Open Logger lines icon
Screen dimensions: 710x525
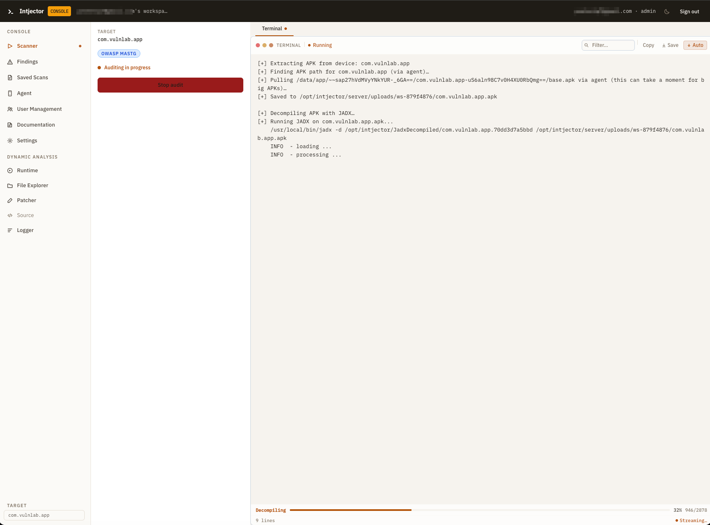click(10, 230)
